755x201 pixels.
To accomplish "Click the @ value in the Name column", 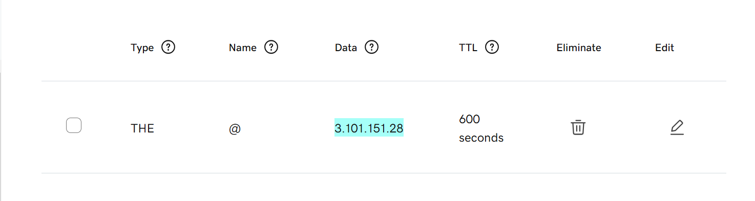I will (235, 129).
